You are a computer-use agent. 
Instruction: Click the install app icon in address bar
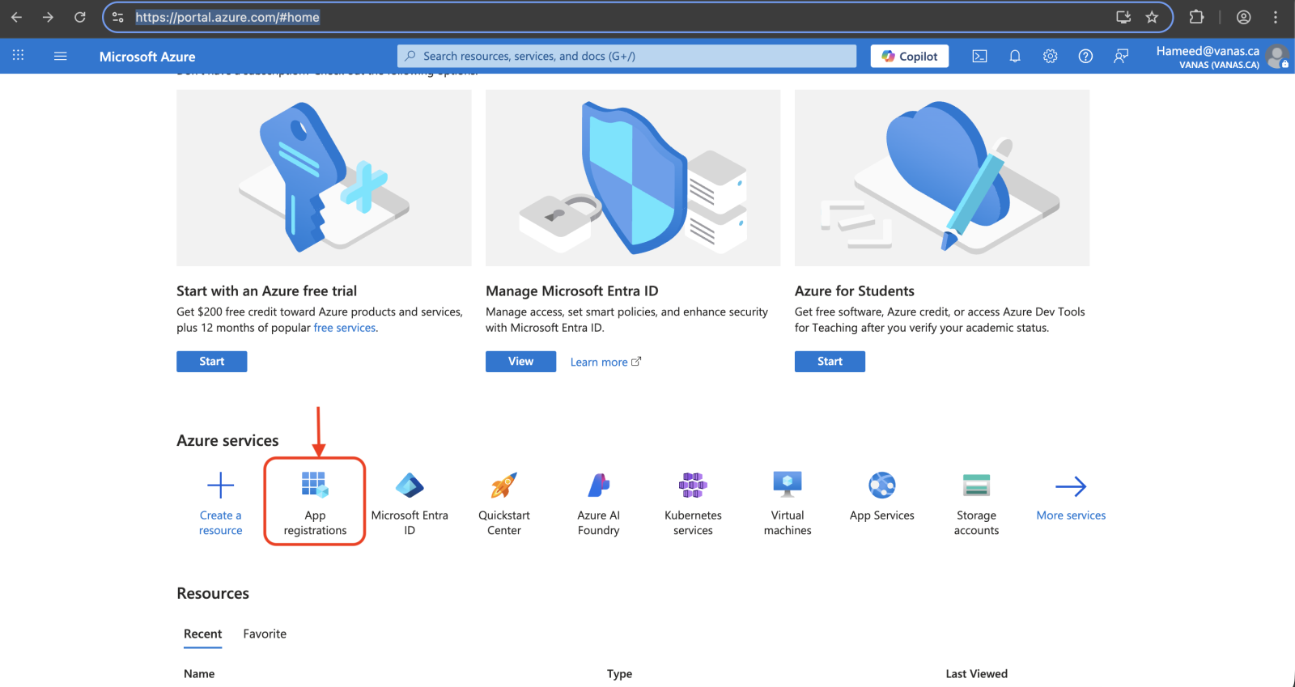click(x=1123, y=17)
